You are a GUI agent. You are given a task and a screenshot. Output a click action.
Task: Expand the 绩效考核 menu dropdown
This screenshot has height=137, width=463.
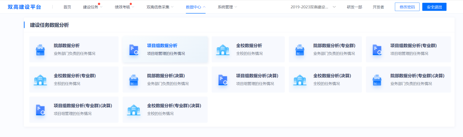(x=124, y=7)
